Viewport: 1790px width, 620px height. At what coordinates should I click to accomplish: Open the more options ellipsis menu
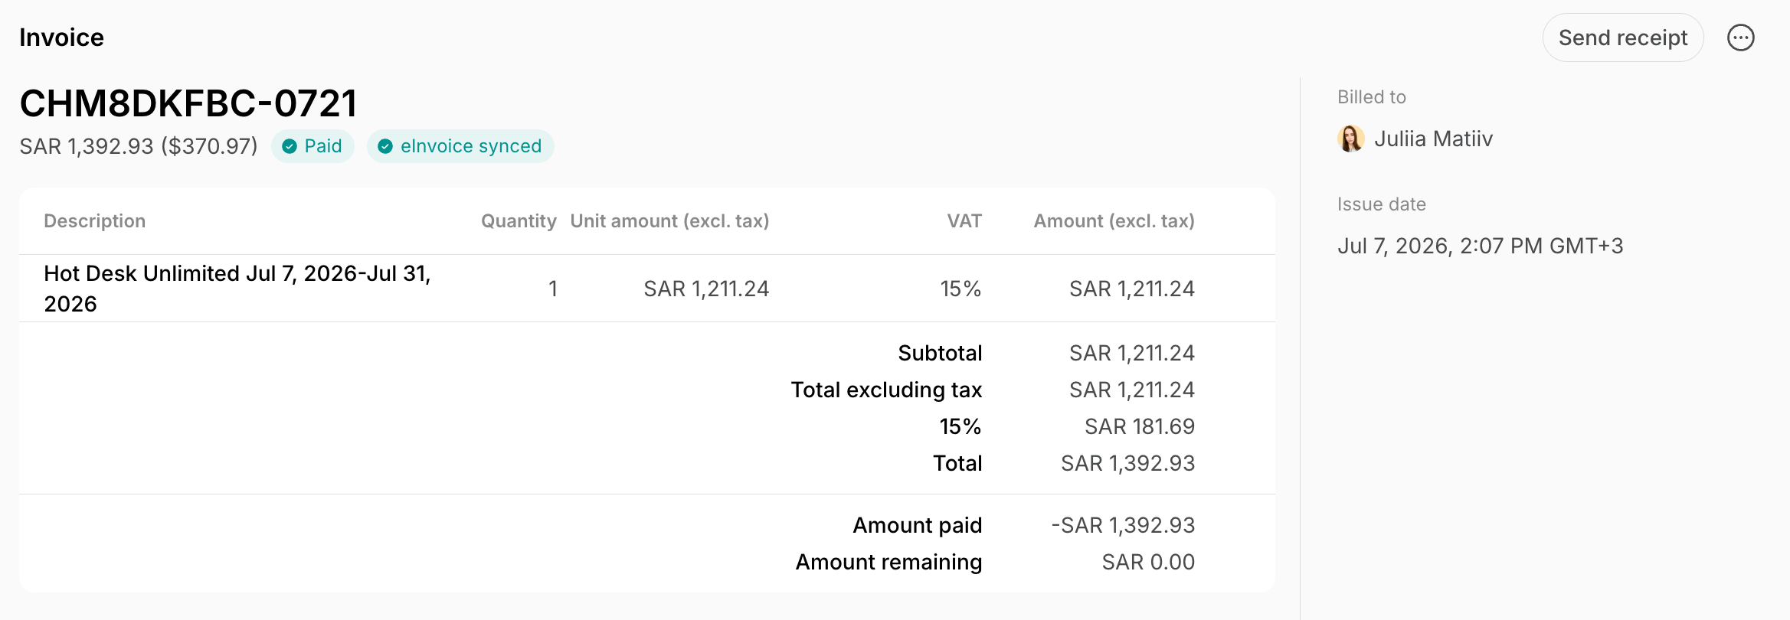click(1741, 38)
